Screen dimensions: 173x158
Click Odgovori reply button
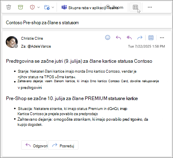(x=34, y=145)
